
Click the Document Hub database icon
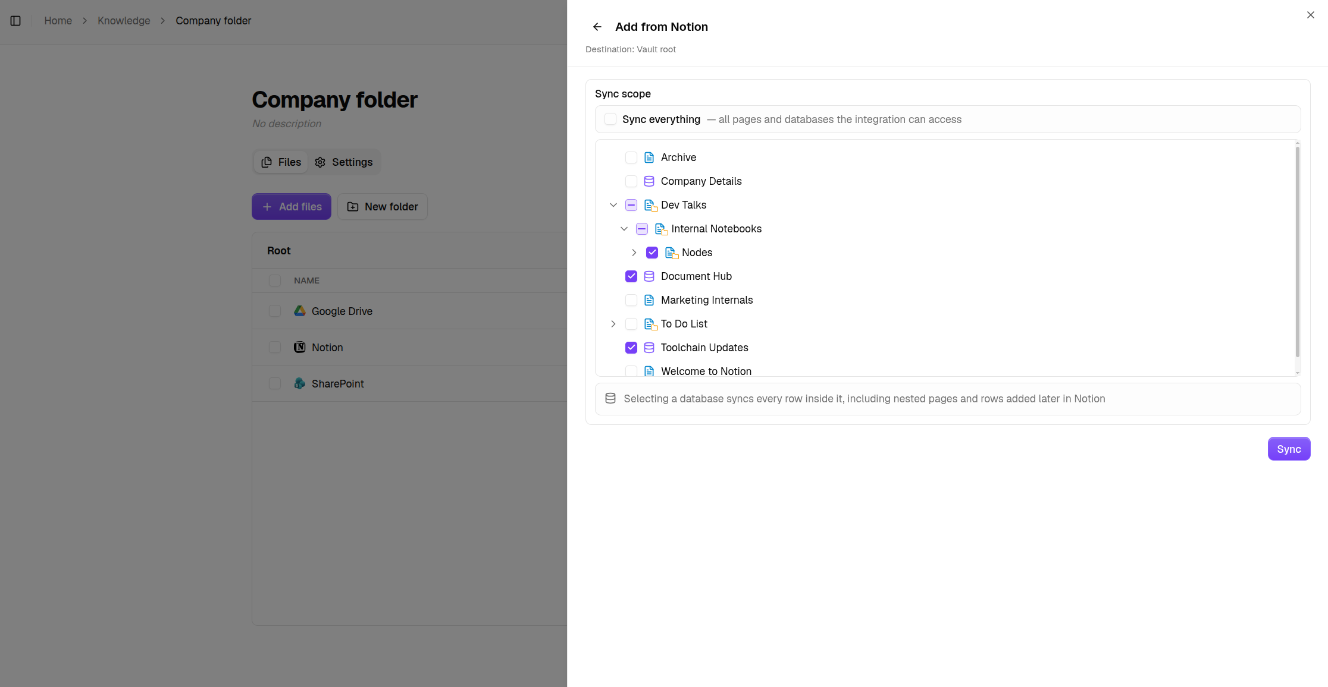[x=649, y=276]
